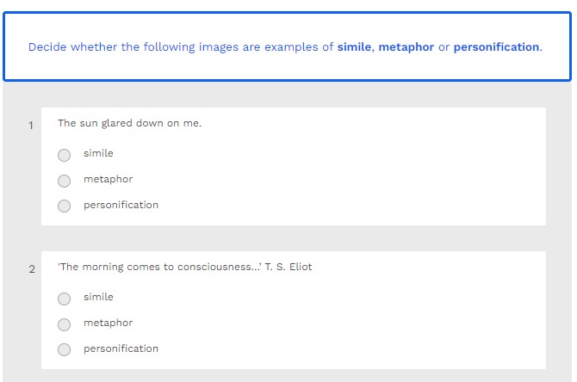The height and width of the screenshot is (382, 577).
Task: Click the bold 'personification' word in the instructions
Action: pos(496,47)
